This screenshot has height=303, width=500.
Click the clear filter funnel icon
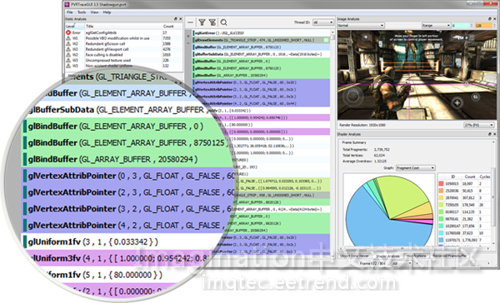pyautogui.click(x=212, y=22)
